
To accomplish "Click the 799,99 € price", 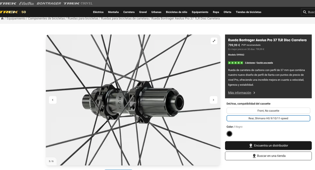I will point(234,45).
